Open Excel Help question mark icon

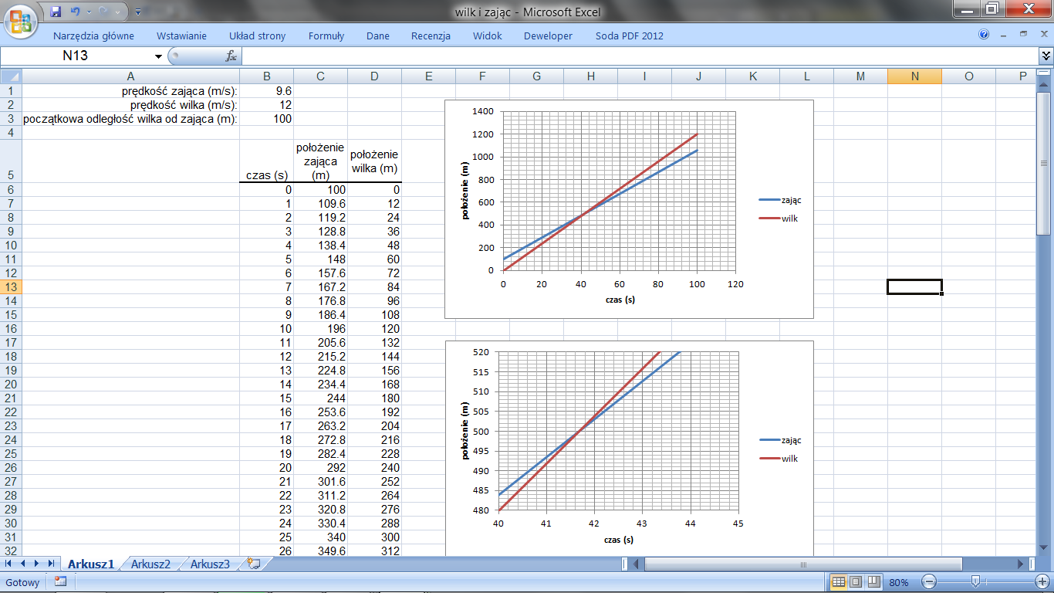[984, 35]
